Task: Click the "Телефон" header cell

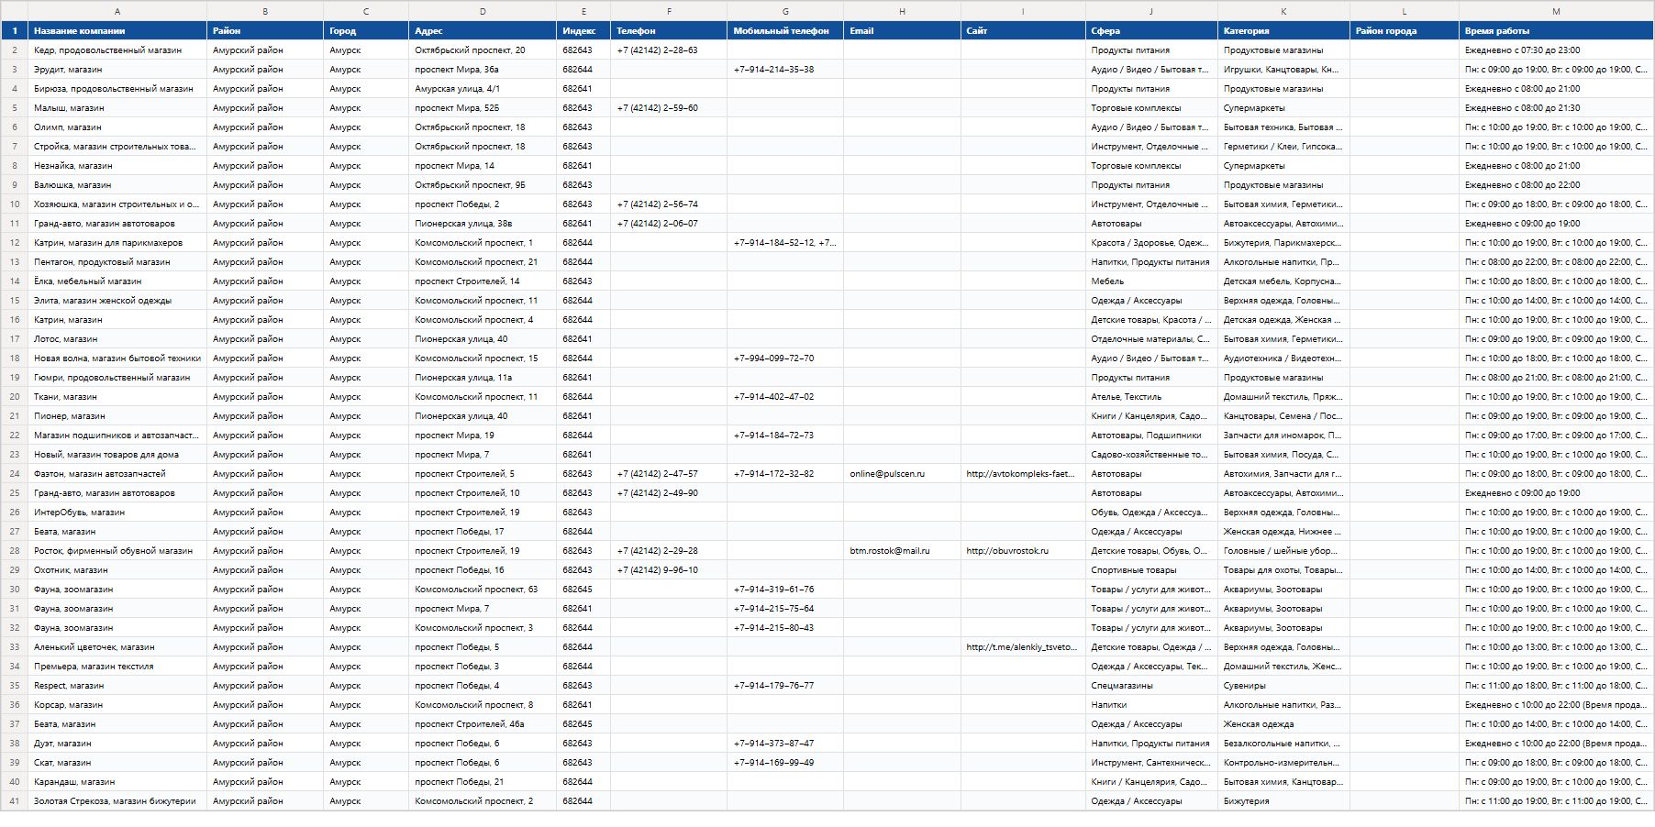Action: click(x=669, y=30)
